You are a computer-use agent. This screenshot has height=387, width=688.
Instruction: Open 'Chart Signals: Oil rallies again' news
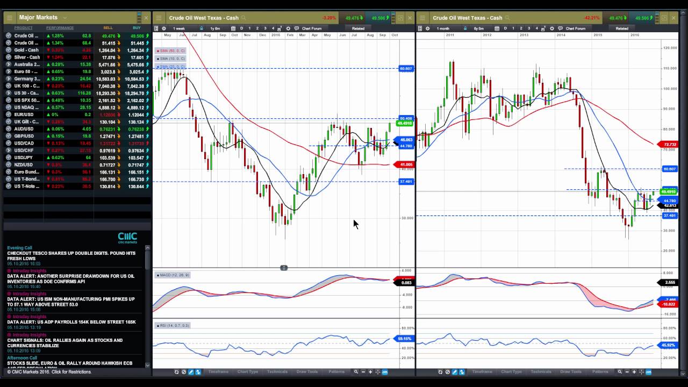pos(65,343)
